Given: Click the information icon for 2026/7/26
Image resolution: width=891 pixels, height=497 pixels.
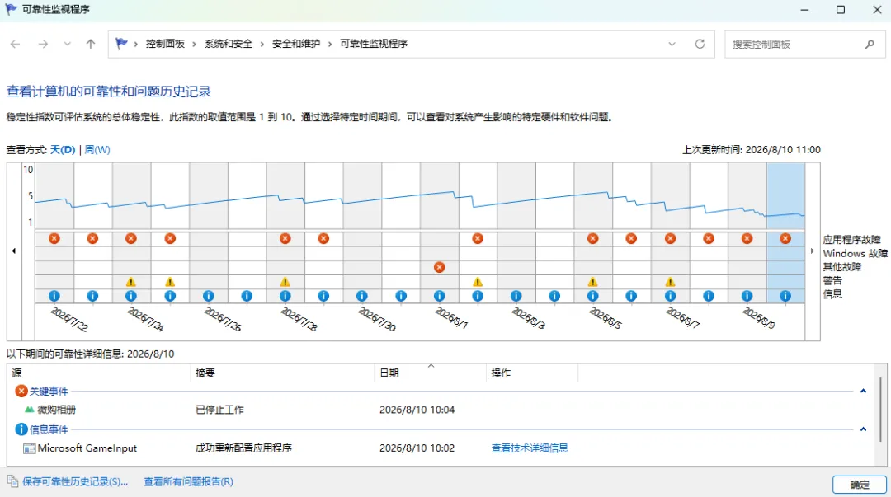Looking at the screenshot, I should click(x=209, y=296).
